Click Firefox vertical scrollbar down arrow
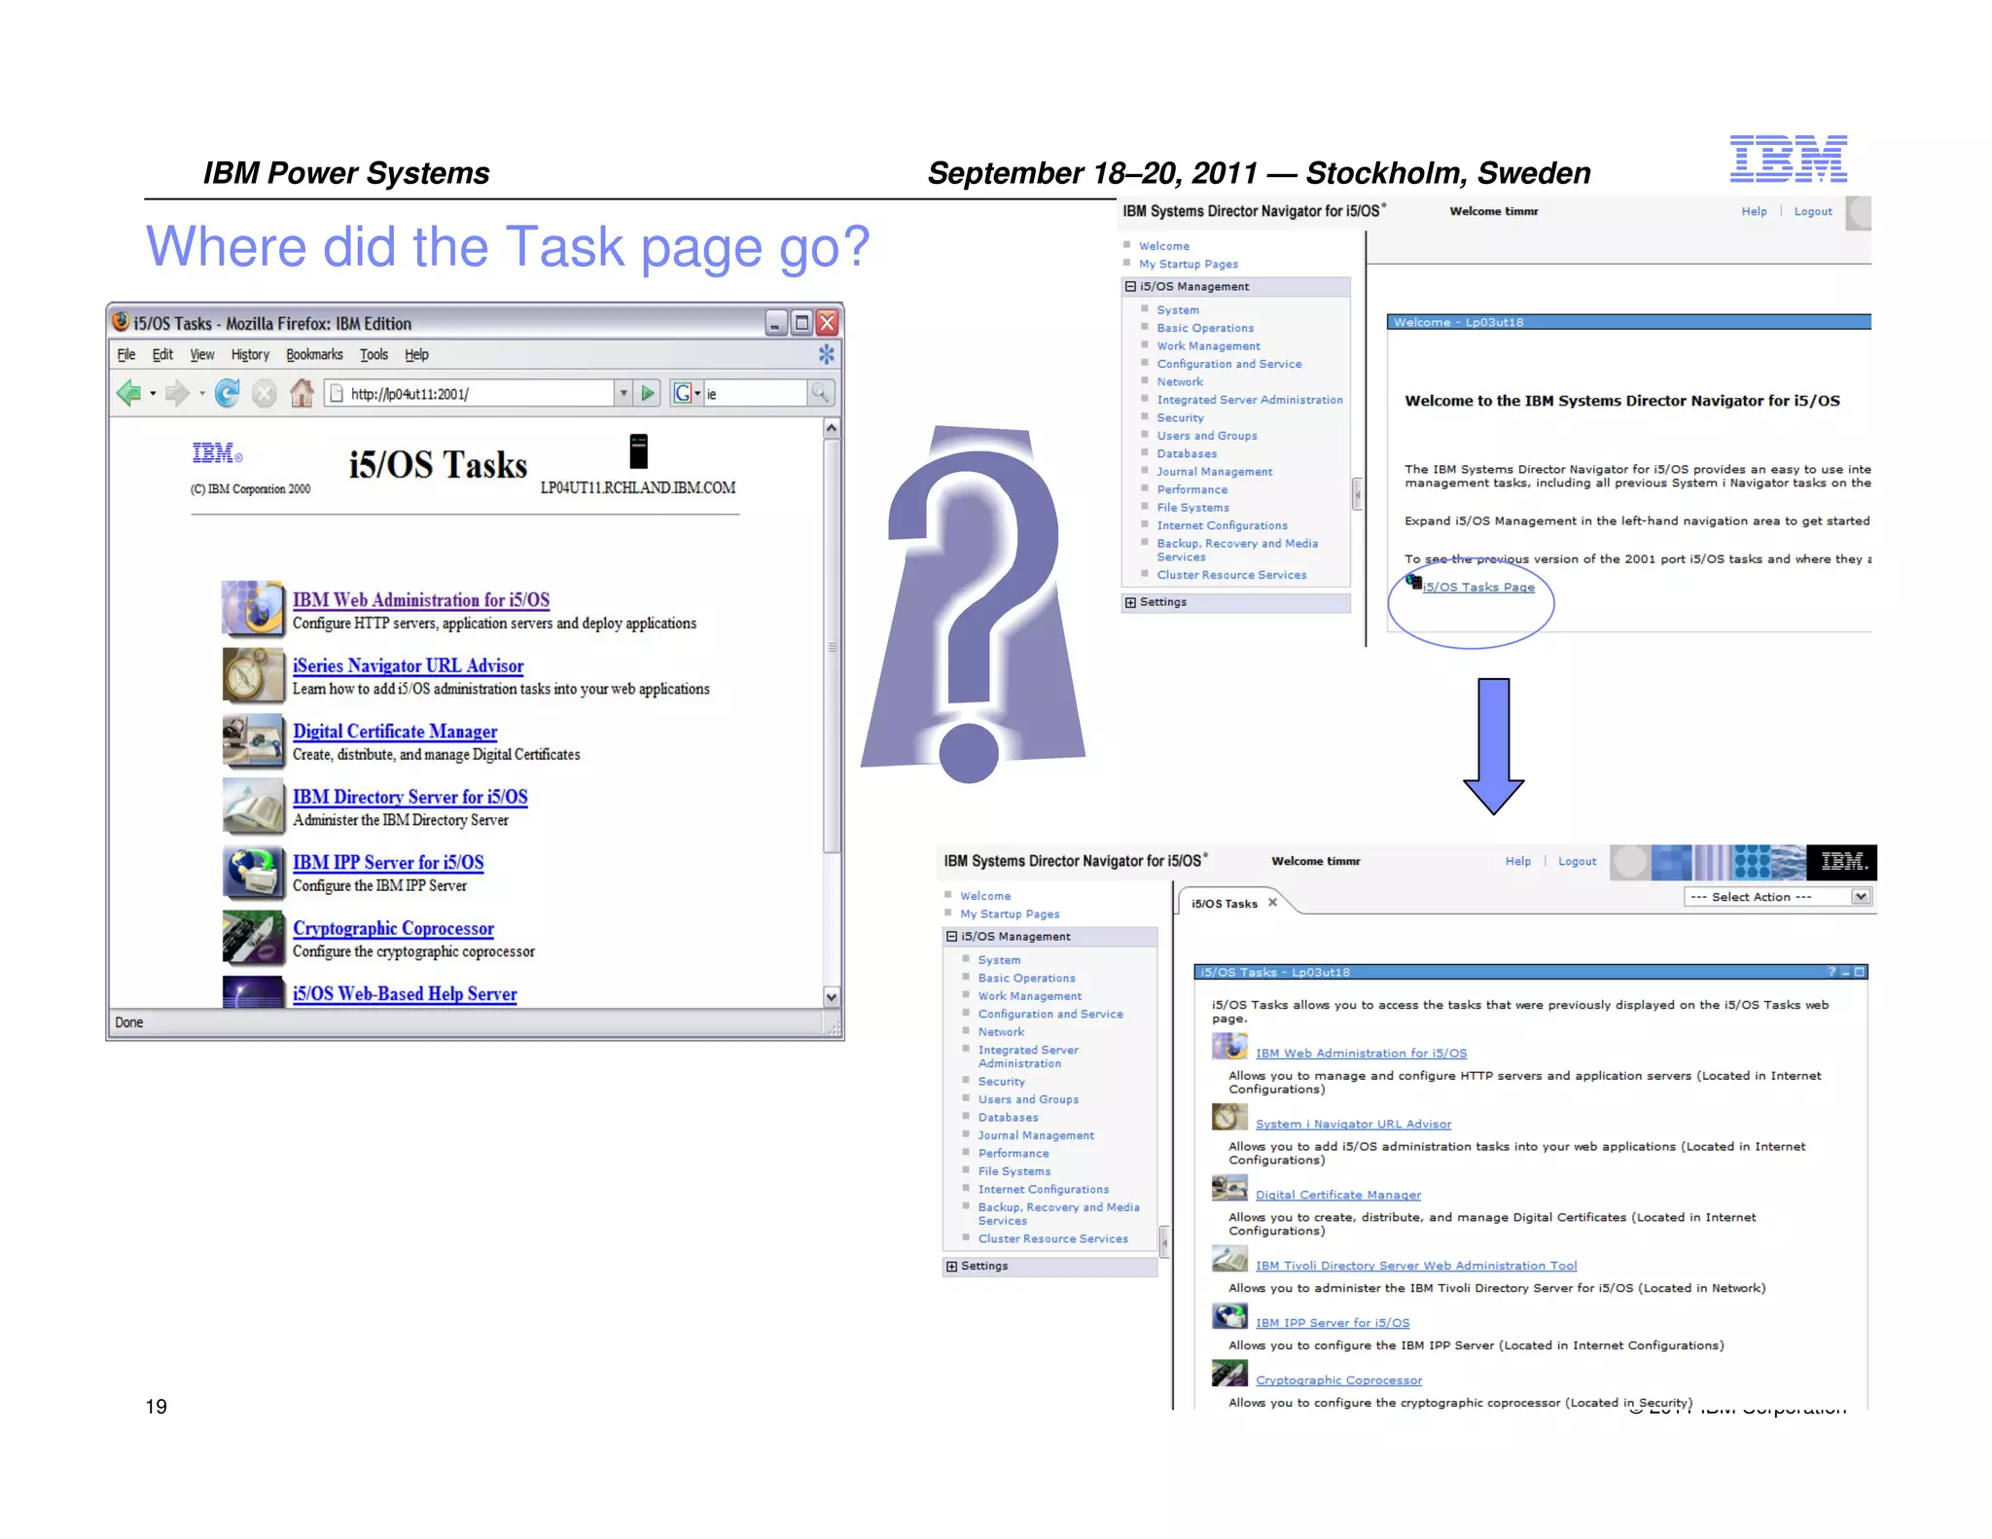The width and height of the screenshot is (1992, 1539). (832, 997)
